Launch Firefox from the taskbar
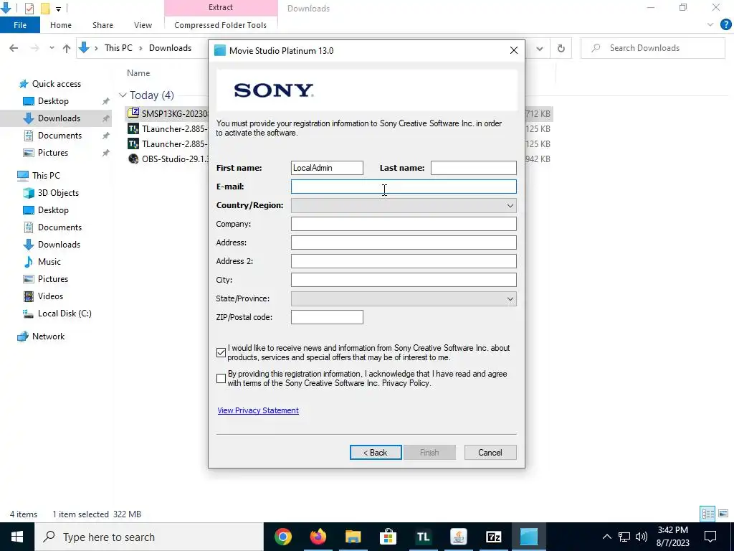This screenshot has height=551, width=734. coord(318,537)
